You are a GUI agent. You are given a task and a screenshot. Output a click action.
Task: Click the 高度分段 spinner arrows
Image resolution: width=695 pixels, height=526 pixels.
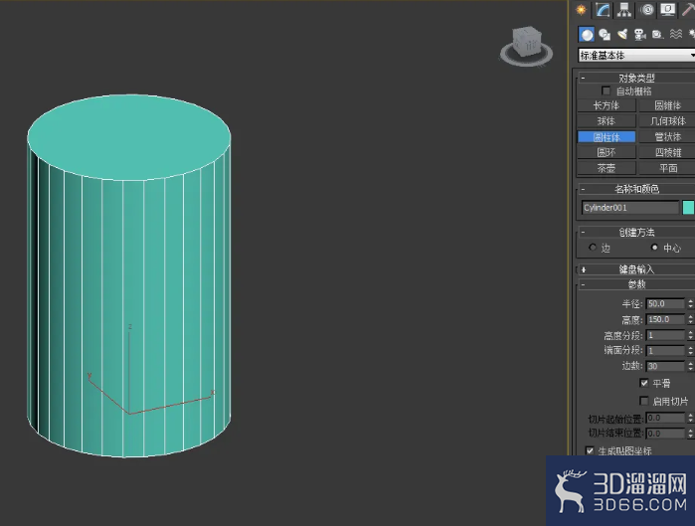[691, 335]
